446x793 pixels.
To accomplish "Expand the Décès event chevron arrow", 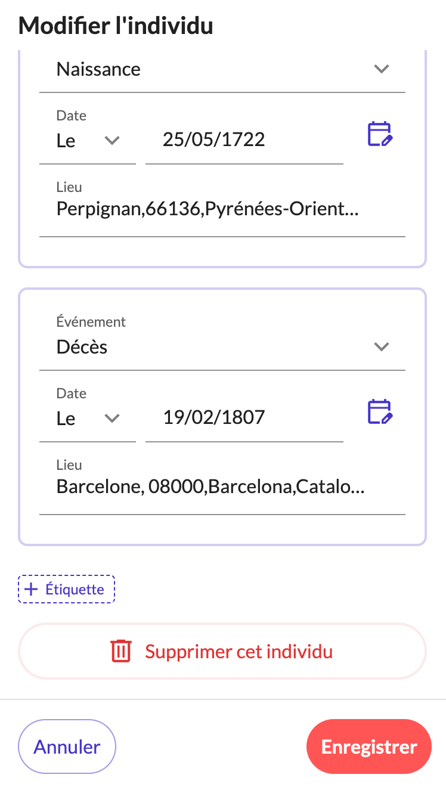I will point(381,346).
